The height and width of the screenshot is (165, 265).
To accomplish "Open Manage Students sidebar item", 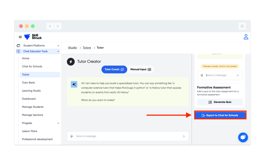I will point(33,107).
